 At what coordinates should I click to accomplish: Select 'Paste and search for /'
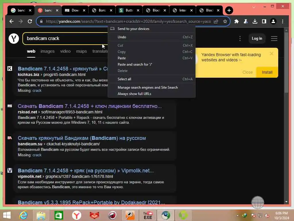pos(152,64)
